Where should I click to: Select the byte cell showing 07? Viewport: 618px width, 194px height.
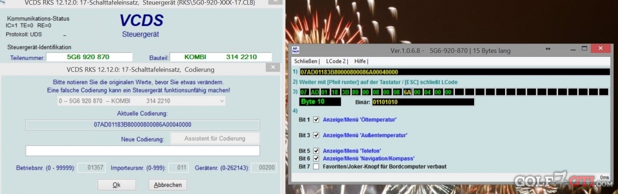[x=304, y=91]
